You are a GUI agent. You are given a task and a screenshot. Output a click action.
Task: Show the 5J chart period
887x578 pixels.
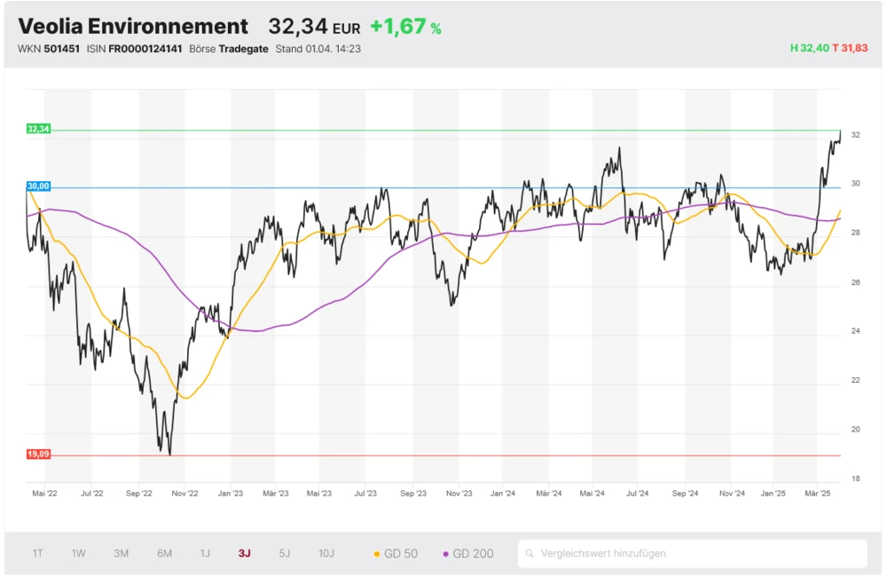(285, 553)
